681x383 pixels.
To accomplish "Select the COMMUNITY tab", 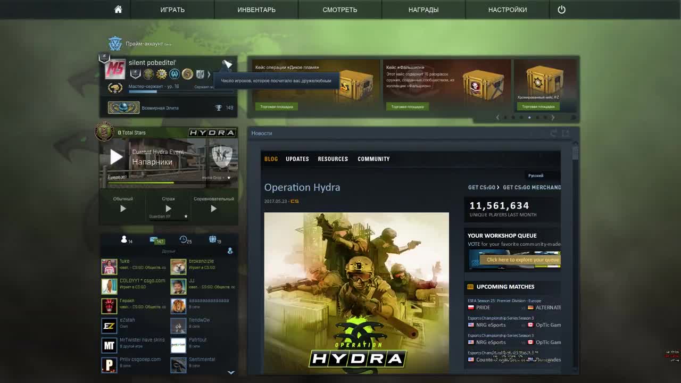I will point(373,159).
